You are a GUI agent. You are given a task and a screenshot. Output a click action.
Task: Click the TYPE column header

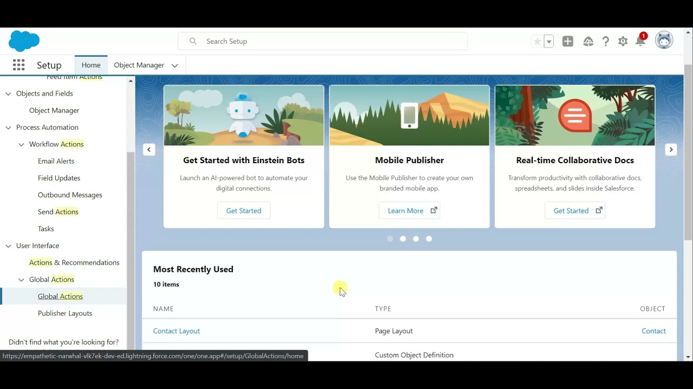[x=383, y=309]
